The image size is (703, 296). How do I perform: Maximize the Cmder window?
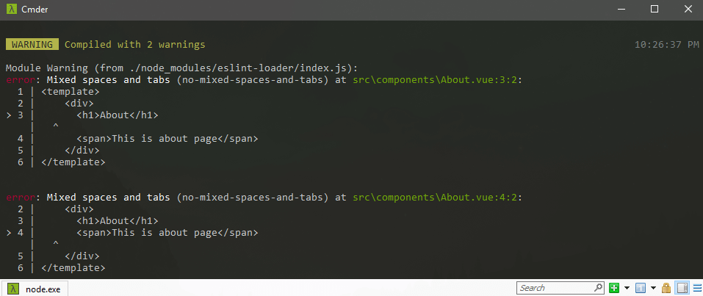(x=655, y=9)
